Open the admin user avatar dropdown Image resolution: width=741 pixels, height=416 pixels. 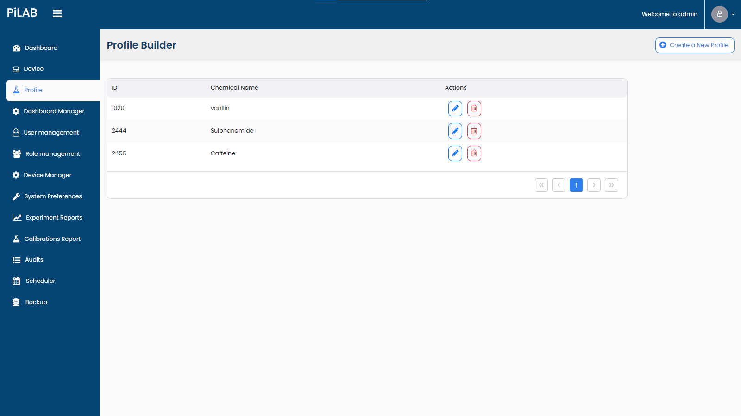tap(722, 14)
